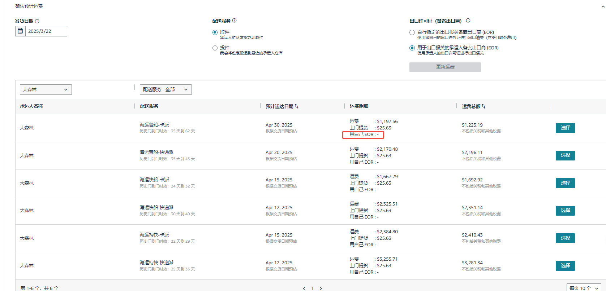Go to next page with right arrow
Screen dimensions: 606x291
pos(321,288)
